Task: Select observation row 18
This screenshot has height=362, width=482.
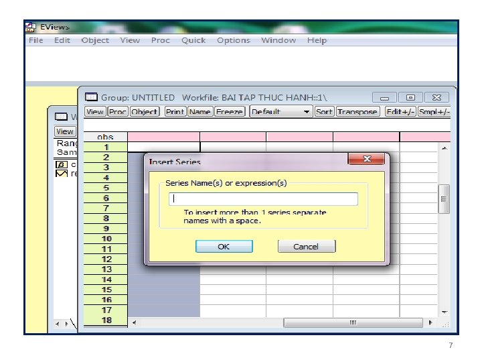Action: pyautogui.click(x=106, y=320)
